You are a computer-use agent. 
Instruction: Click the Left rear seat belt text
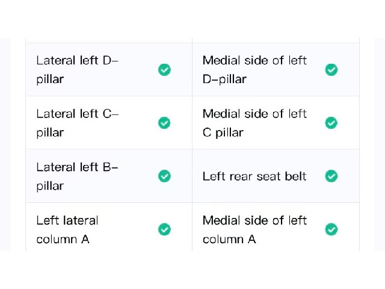(x=254, y=176)
